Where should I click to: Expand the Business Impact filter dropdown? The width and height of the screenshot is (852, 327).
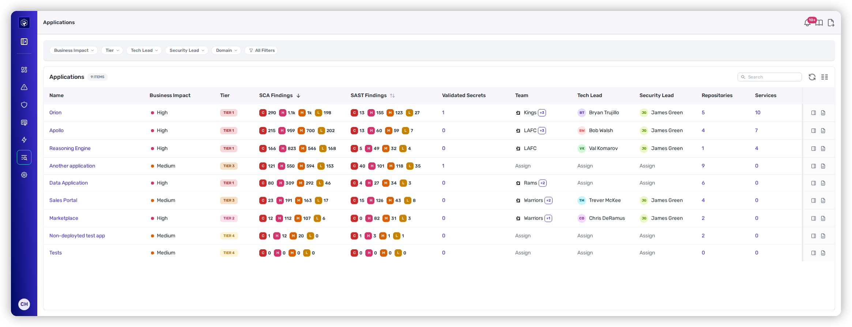click(x=73, y=50)
